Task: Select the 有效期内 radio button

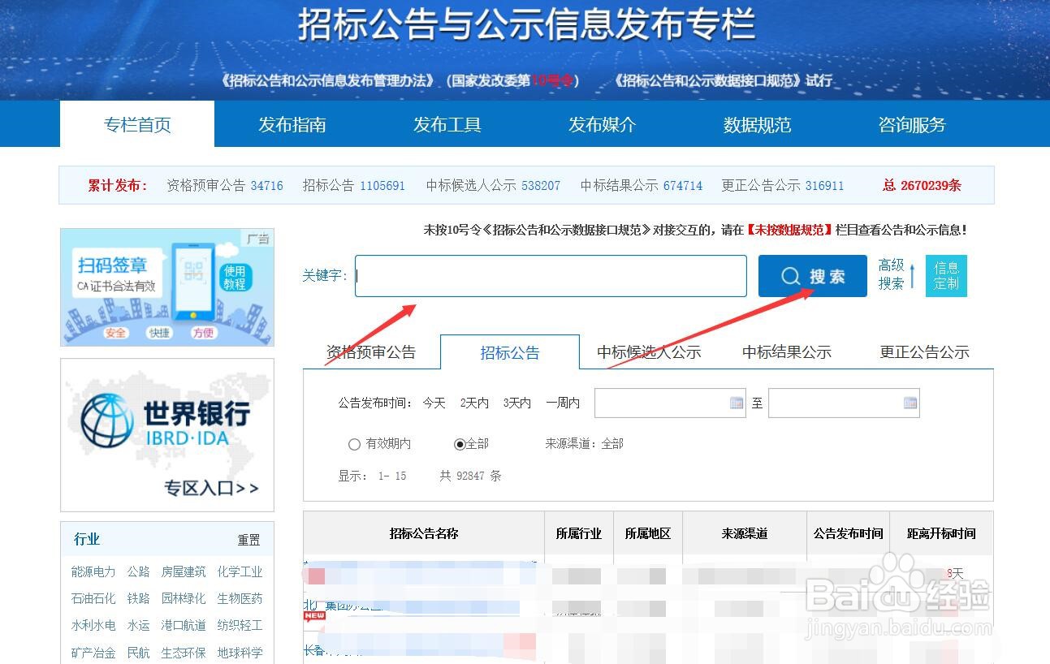Action: point(355,444)
